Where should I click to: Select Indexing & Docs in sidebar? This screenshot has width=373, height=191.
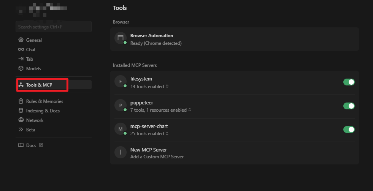tap(43, 111)
